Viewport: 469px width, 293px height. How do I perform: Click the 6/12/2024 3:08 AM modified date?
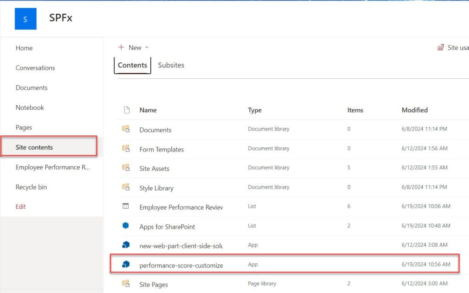point(425,245)
